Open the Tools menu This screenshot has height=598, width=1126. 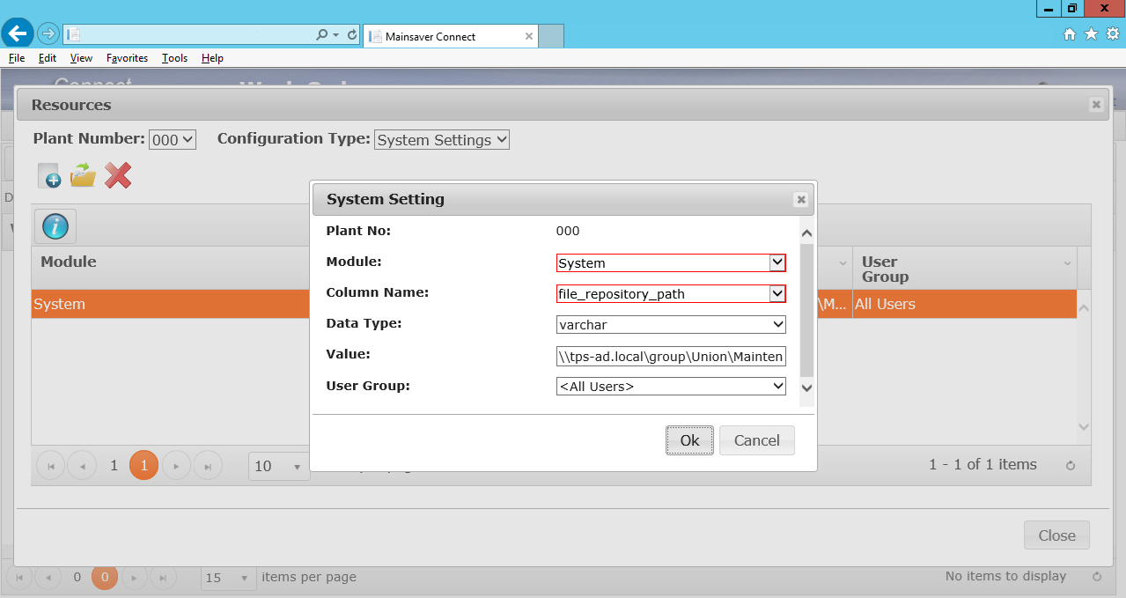174,58
